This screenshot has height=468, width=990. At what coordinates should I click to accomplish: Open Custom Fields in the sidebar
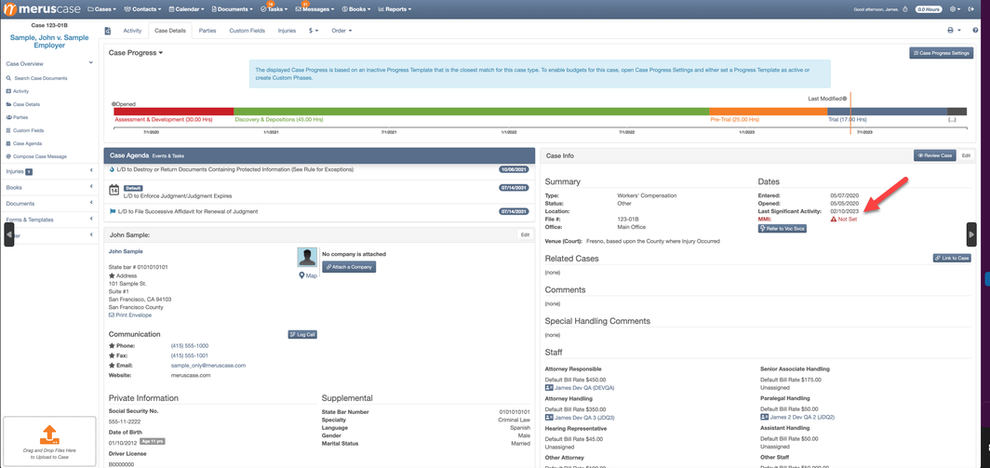pyautogui.click(x=27, y=131)
